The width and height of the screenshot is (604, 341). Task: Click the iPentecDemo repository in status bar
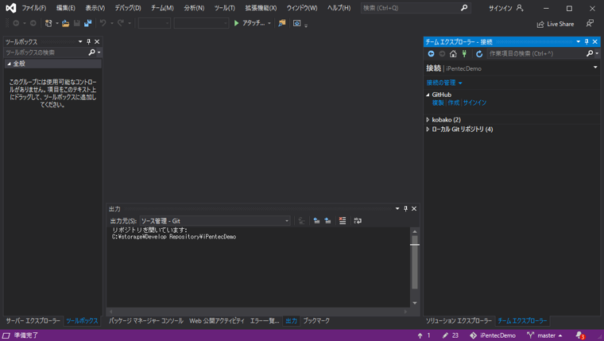tap(493, 335)
